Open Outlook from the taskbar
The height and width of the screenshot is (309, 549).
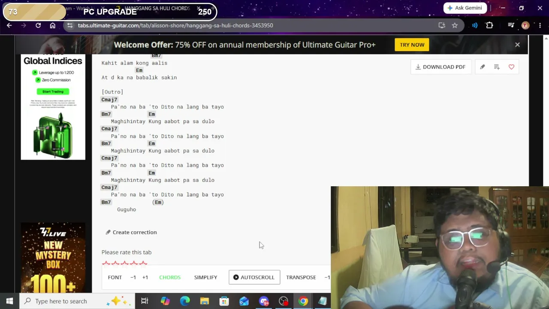(244, 301)
